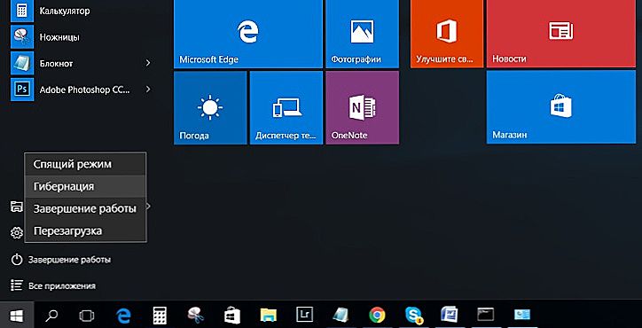
Task: Expand the Adobe Photoshop CC jump list arrow
Action: point(148,90)
